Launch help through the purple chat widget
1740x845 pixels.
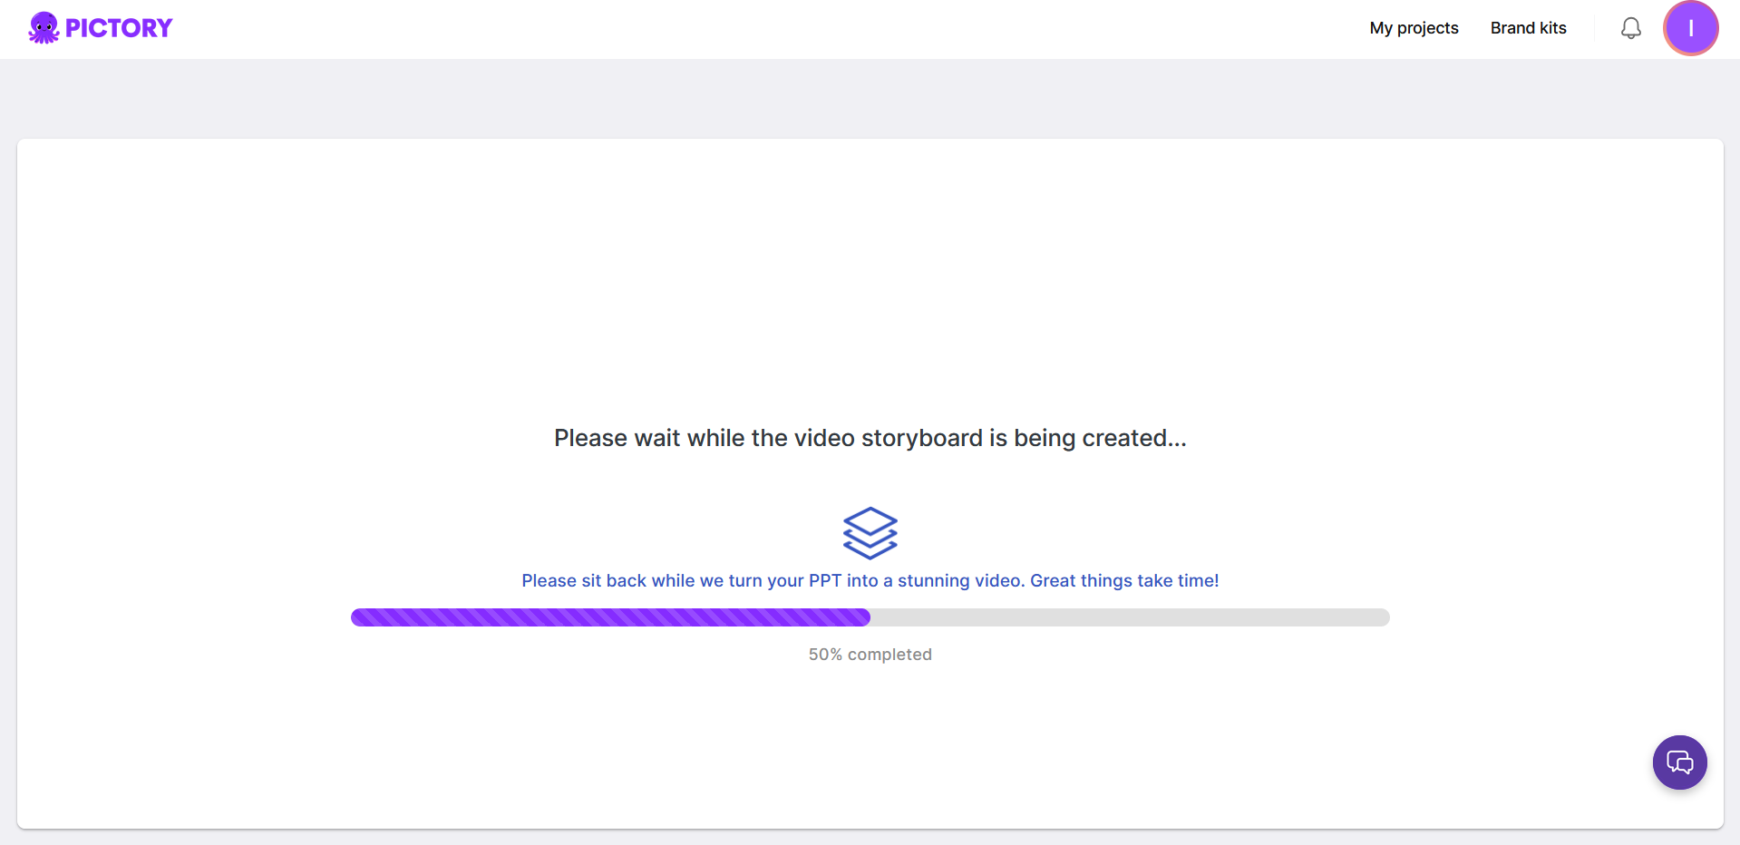click(x=1679, y=762)
